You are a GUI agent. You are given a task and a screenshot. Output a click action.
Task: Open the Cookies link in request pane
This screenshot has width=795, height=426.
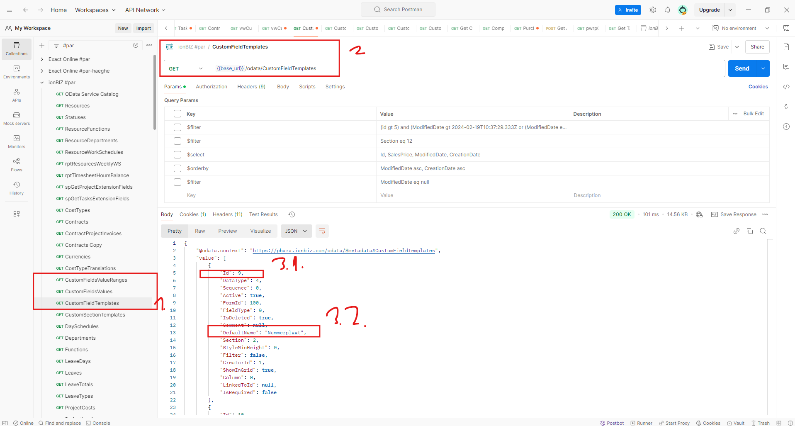pyautogui.click(x=758, y=87)
